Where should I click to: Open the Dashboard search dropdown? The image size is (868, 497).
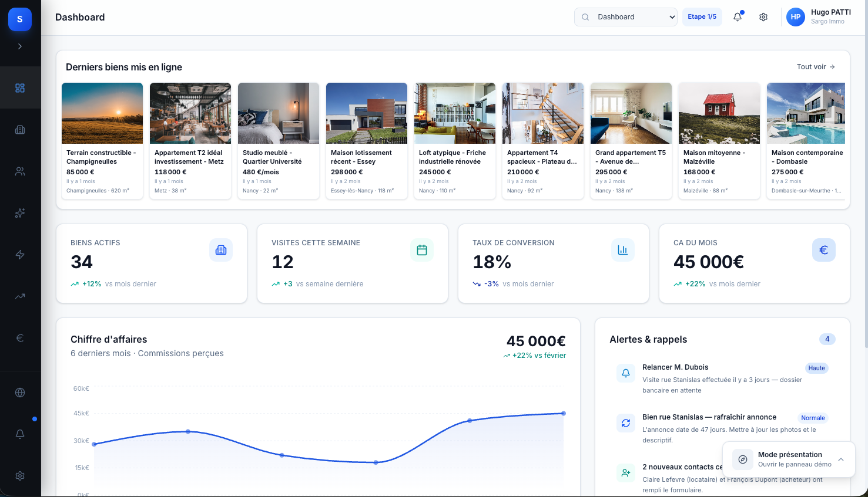tap(625, 17)
